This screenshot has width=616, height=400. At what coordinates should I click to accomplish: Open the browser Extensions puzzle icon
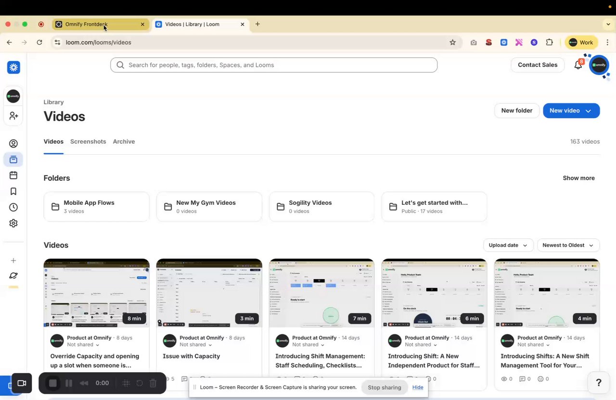coord(550,42)
